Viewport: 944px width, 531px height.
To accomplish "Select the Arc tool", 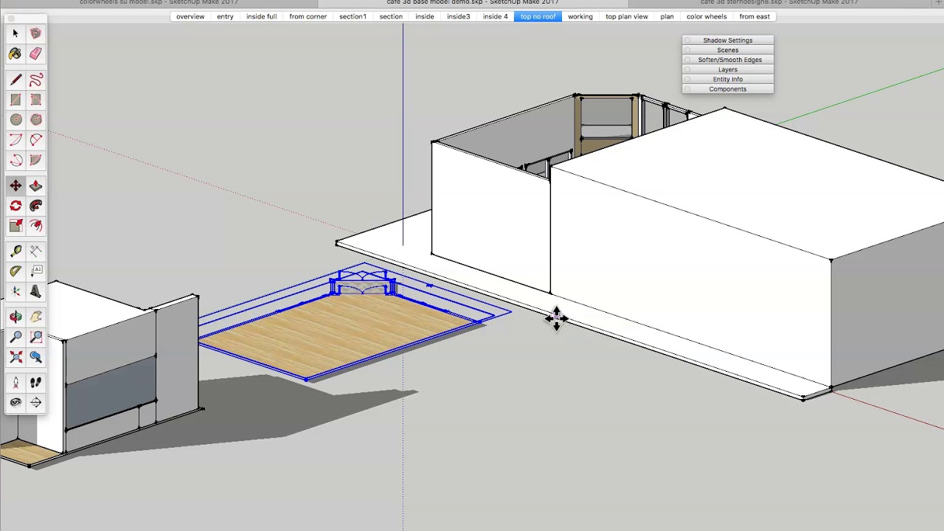I will tap(15, 139).
